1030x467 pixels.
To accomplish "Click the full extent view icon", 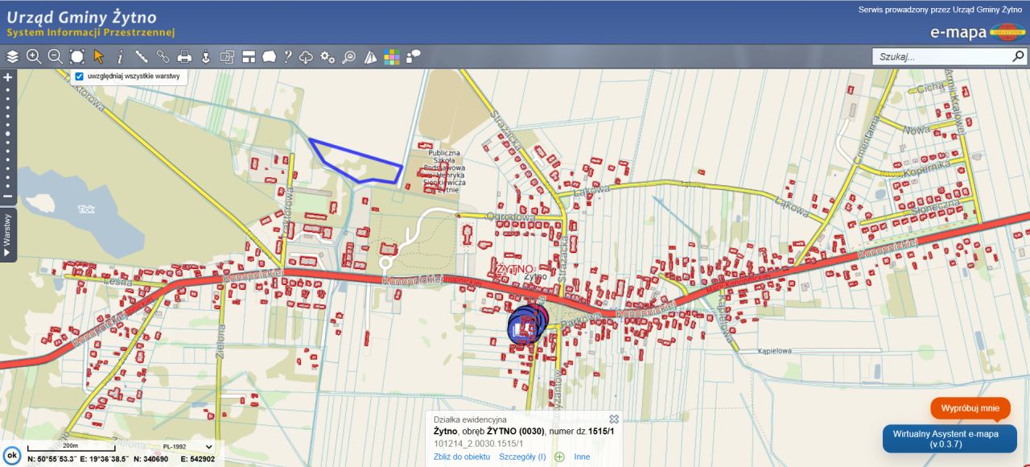I will tap(76, 56).
